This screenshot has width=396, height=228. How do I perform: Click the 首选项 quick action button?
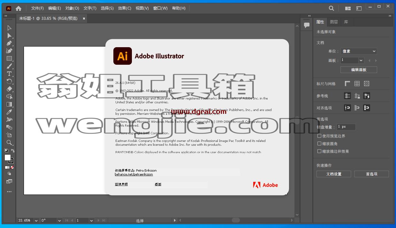click(371, 174)
